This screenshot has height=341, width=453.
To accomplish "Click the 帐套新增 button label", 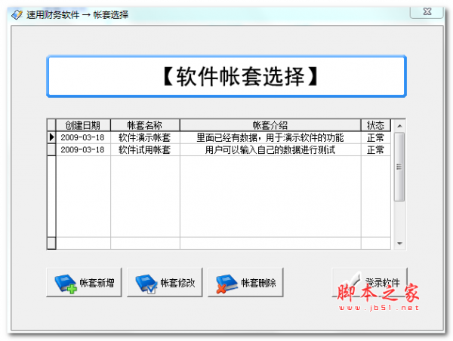I will point(97,283).
